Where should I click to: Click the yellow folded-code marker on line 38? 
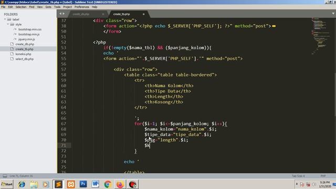[274, 26]
